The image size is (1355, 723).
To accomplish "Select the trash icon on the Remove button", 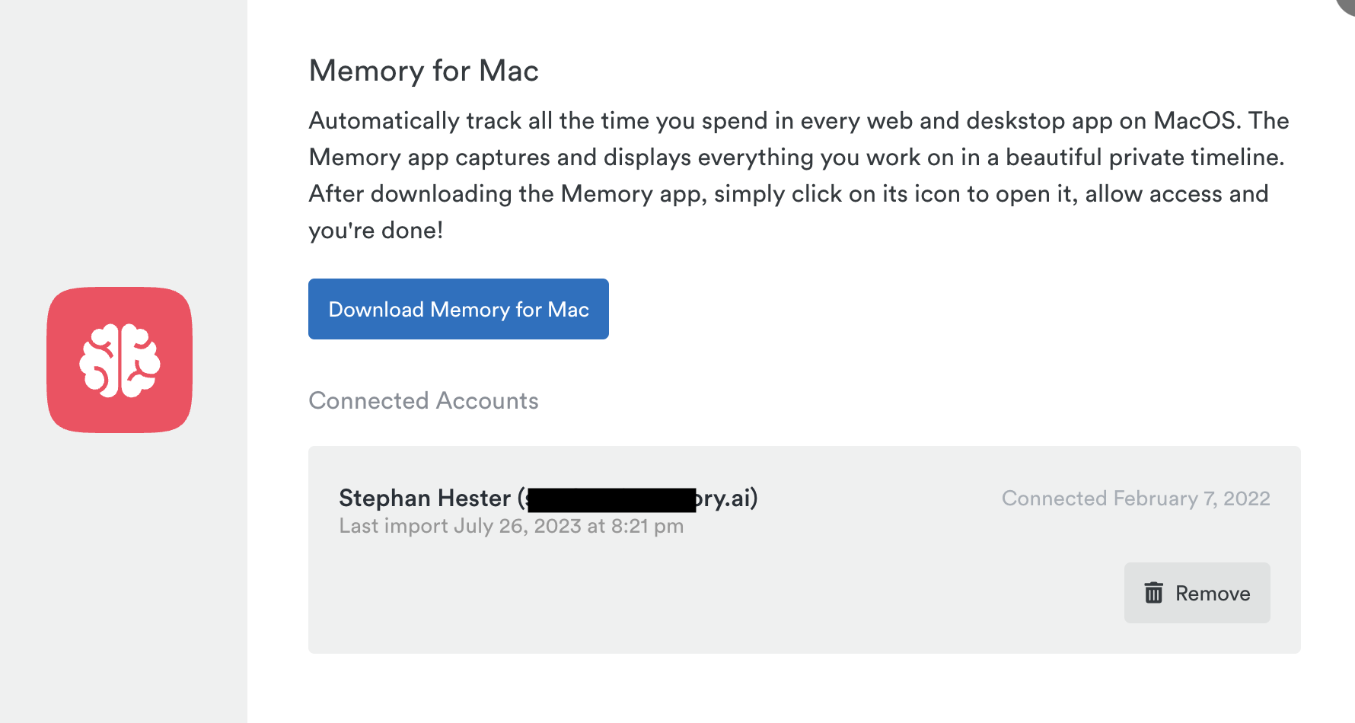I will coord(1153,593).
